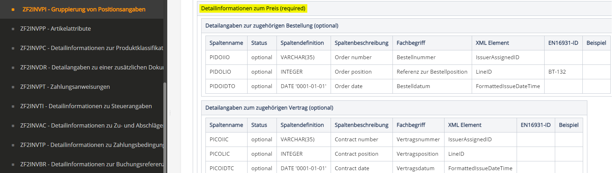Image resolution: width=616 pixels, height=173 pixels.
Task: Open ZF2INVPT Zahlungsanweisungen page
Action: click(65, 87)
